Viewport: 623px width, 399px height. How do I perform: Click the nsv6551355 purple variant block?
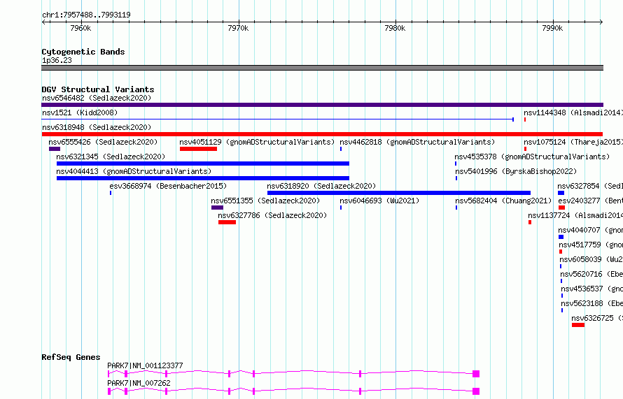pyautogui.click(x=217, y=208)
